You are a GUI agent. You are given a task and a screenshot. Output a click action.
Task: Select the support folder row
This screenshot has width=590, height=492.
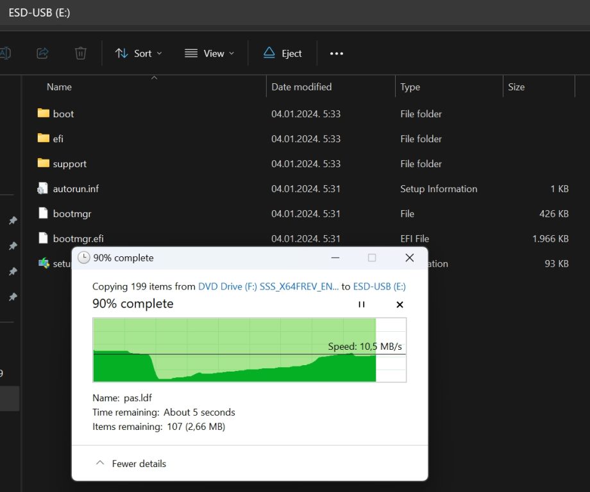tap(69, 164)
